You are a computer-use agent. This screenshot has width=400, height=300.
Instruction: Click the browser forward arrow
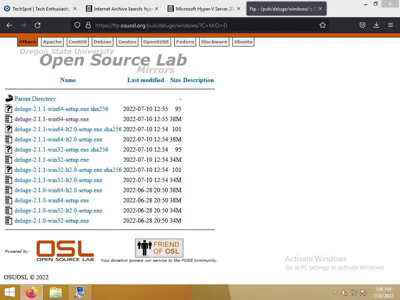(23, 25)
